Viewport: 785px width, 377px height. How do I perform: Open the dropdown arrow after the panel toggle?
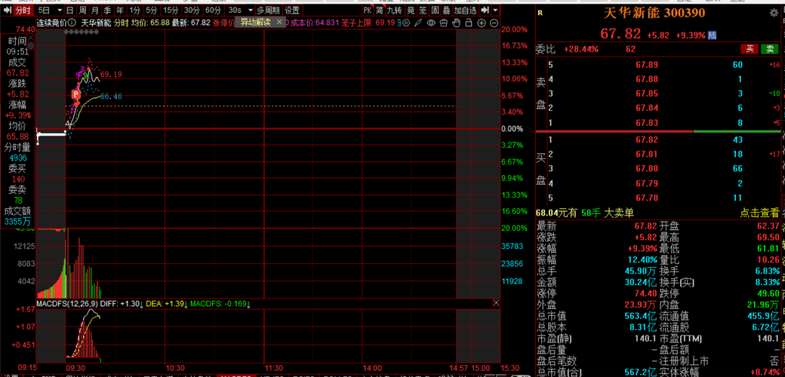[495, 11]
